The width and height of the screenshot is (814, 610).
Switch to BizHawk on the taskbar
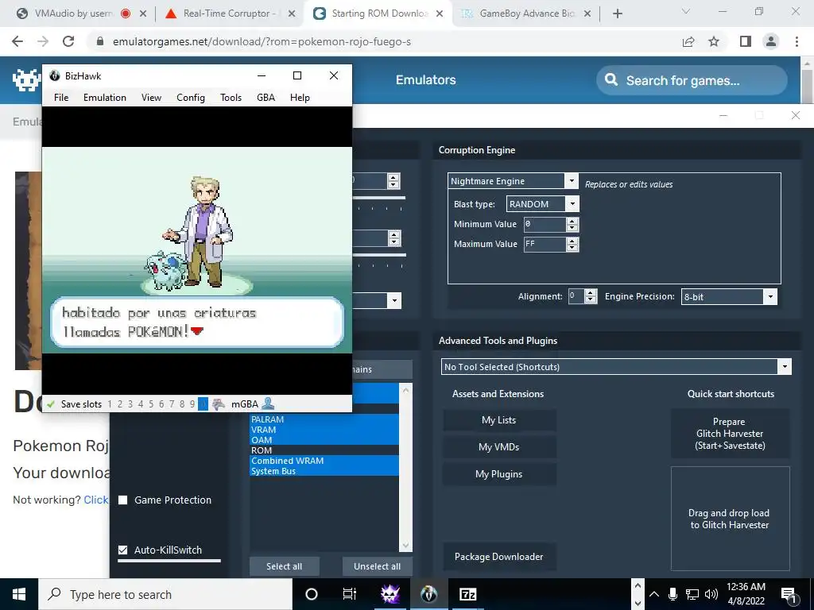[x=428, y=594]
